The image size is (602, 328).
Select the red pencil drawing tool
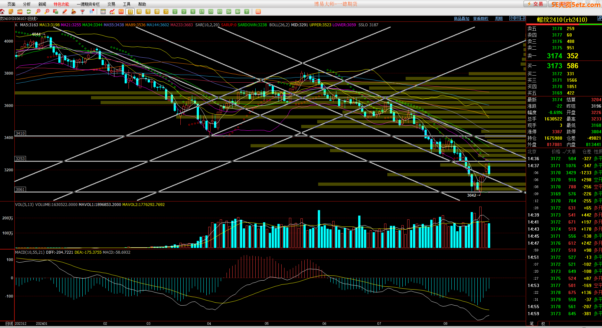point(65,12)
